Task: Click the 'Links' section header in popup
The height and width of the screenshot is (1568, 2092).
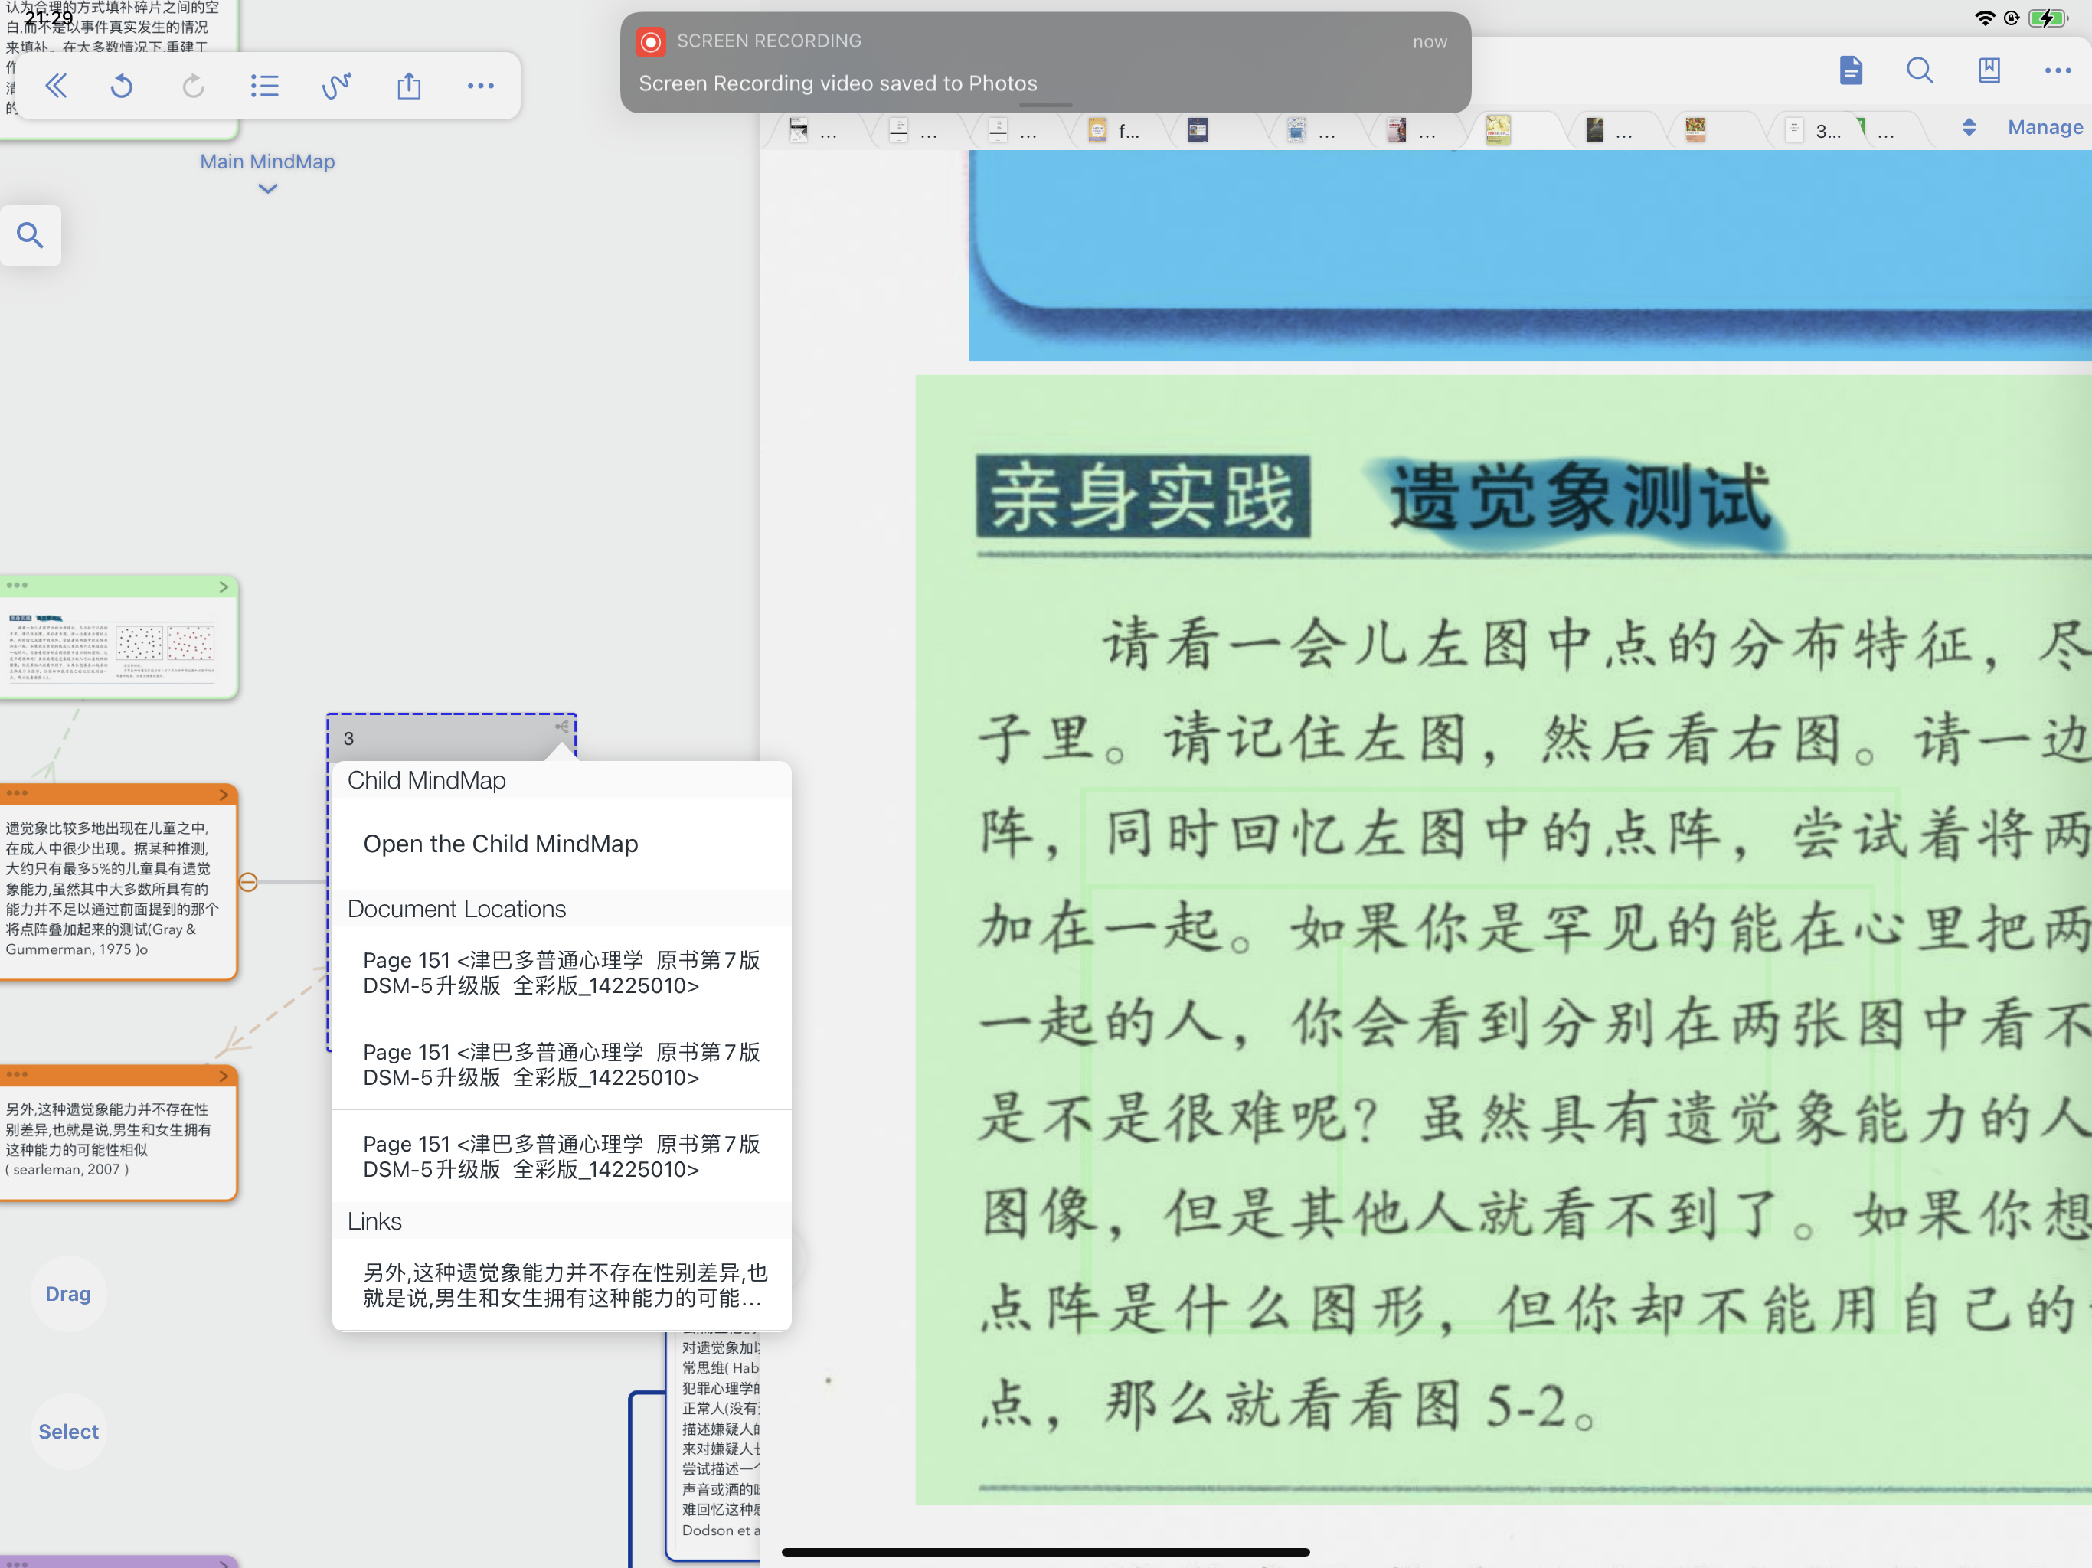Action: pos(562,1221)
